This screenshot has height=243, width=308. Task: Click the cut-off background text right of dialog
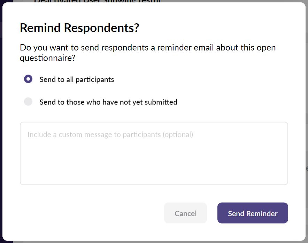(307, 168)
